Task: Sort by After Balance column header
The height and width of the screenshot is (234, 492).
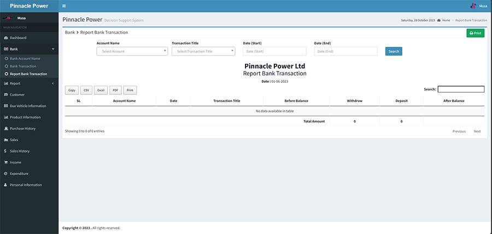Action: [454, 101]
